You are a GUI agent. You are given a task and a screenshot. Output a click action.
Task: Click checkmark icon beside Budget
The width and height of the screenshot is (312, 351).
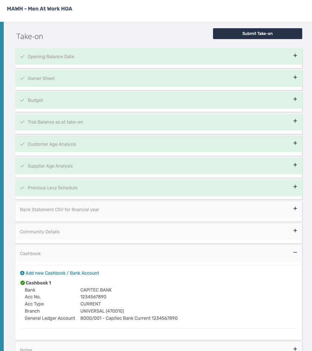(22, 100)
